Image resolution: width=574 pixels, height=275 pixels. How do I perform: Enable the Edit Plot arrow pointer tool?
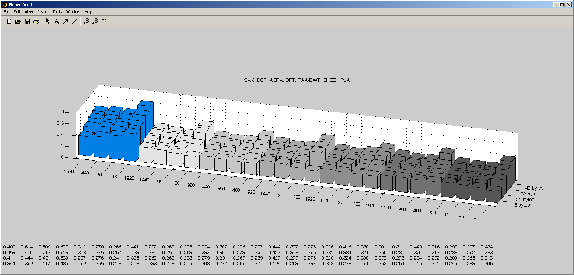[48, 21]
